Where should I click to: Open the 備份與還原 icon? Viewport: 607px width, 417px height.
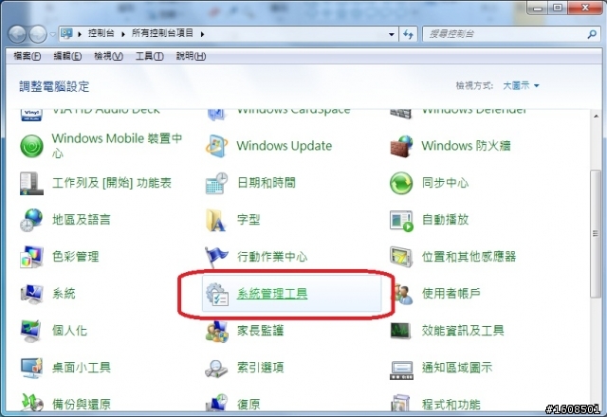tap(31, 402)
